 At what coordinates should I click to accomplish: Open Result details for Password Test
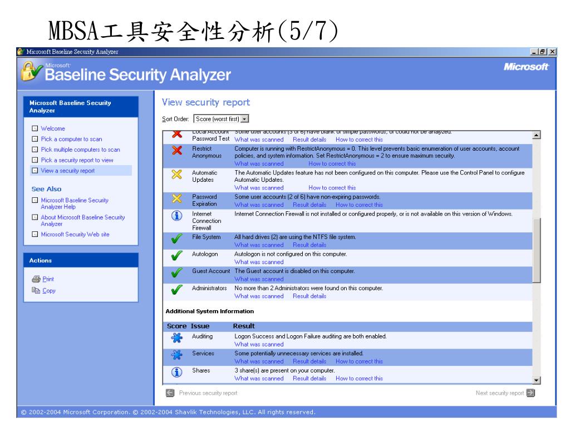(309, 140)
